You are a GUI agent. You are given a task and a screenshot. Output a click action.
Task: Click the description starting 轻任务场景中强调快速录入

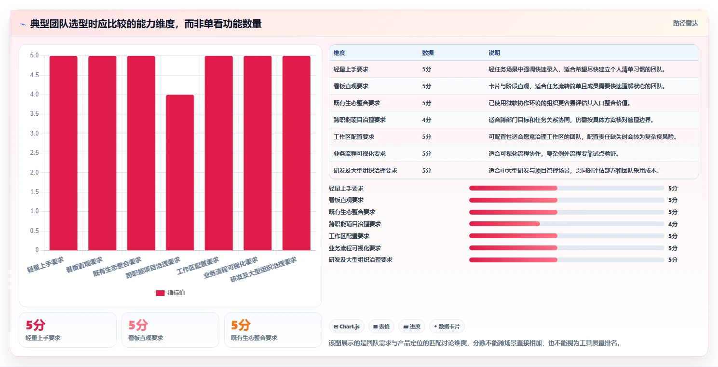(x=577, y=69)
